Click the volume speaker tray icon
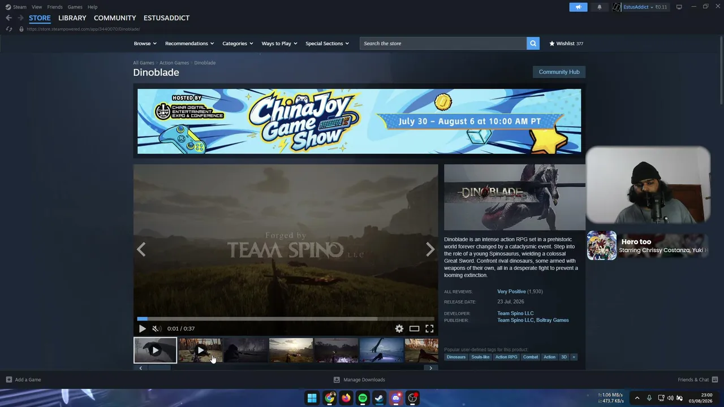 tap(670, 398)
